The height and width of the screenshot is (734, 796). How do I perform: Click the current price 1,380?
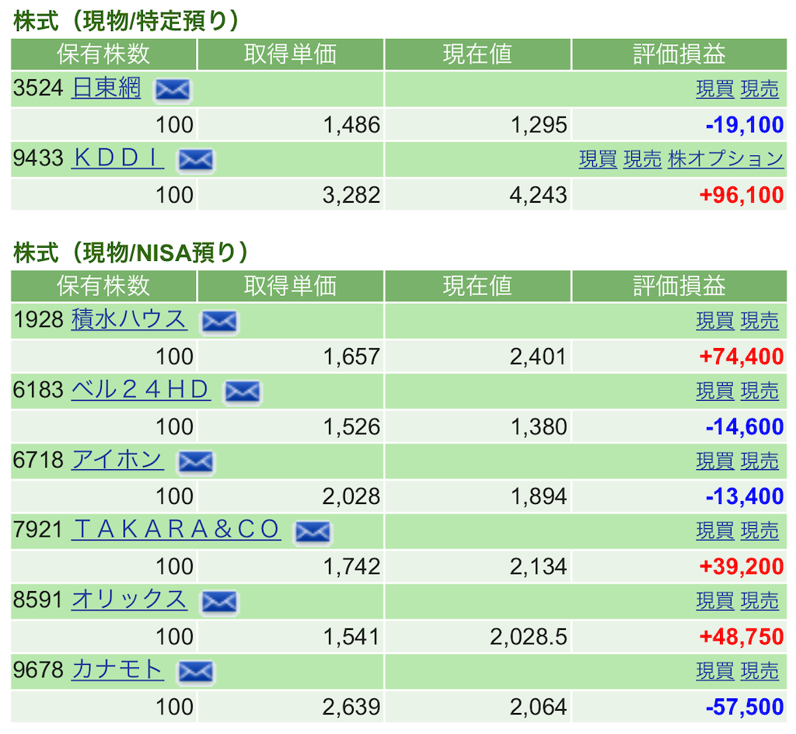click(x=538, y=427)
